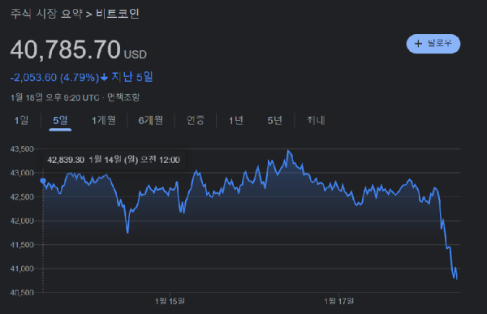Click the blue down arrow change icon
The image size is (487, 314).
[105, 77]
